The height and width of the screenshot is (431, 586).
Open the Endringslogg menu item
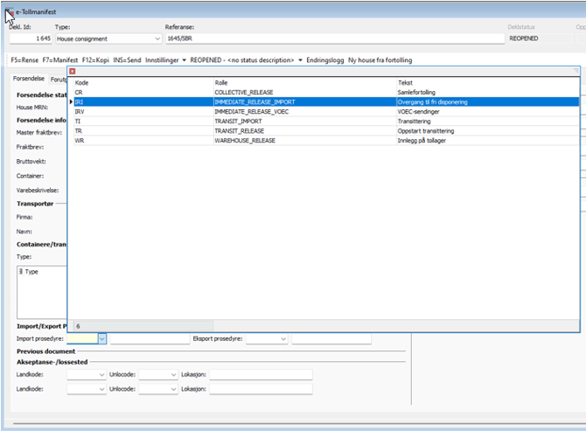pyautogui.click(x=324, y=60)
